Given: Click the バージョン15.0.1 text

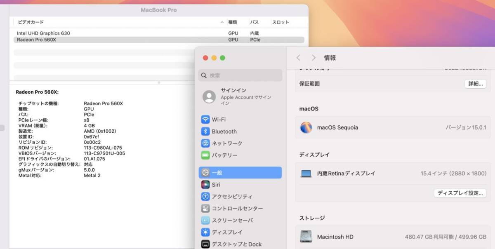Looking at the screenshot, I should [x=466, y=127].
